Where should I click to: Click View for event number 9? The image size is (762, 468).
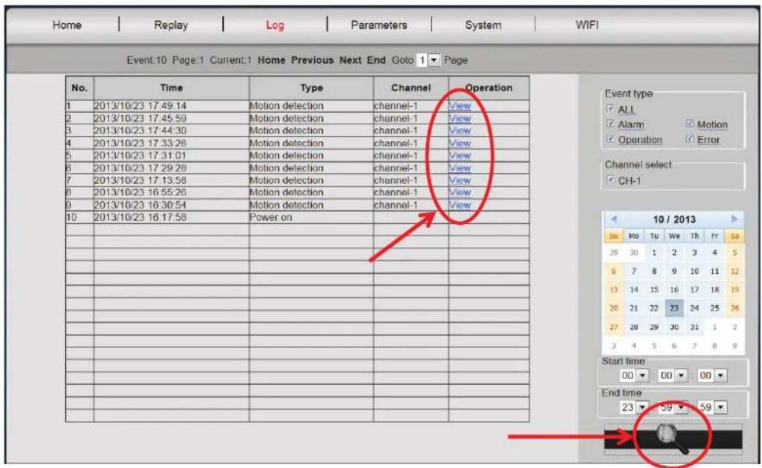click(459, 206)
